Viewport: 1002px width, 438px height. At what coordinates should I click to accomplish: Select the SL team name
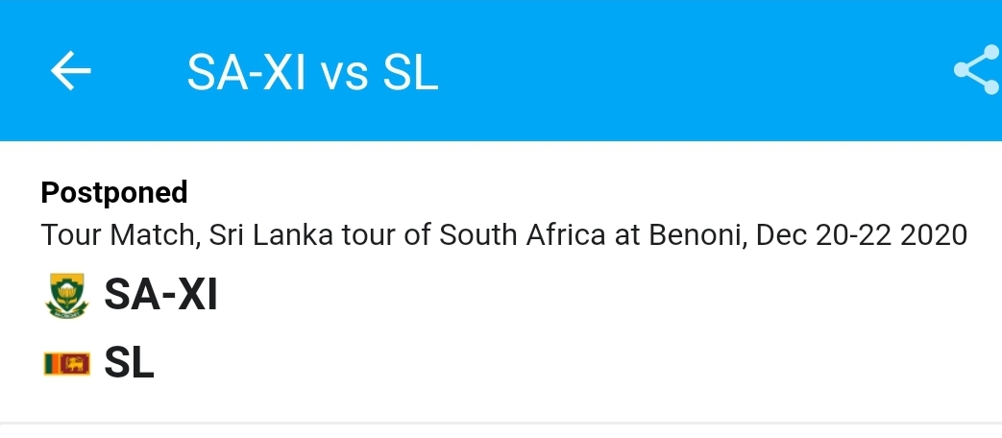pos(129,363)
